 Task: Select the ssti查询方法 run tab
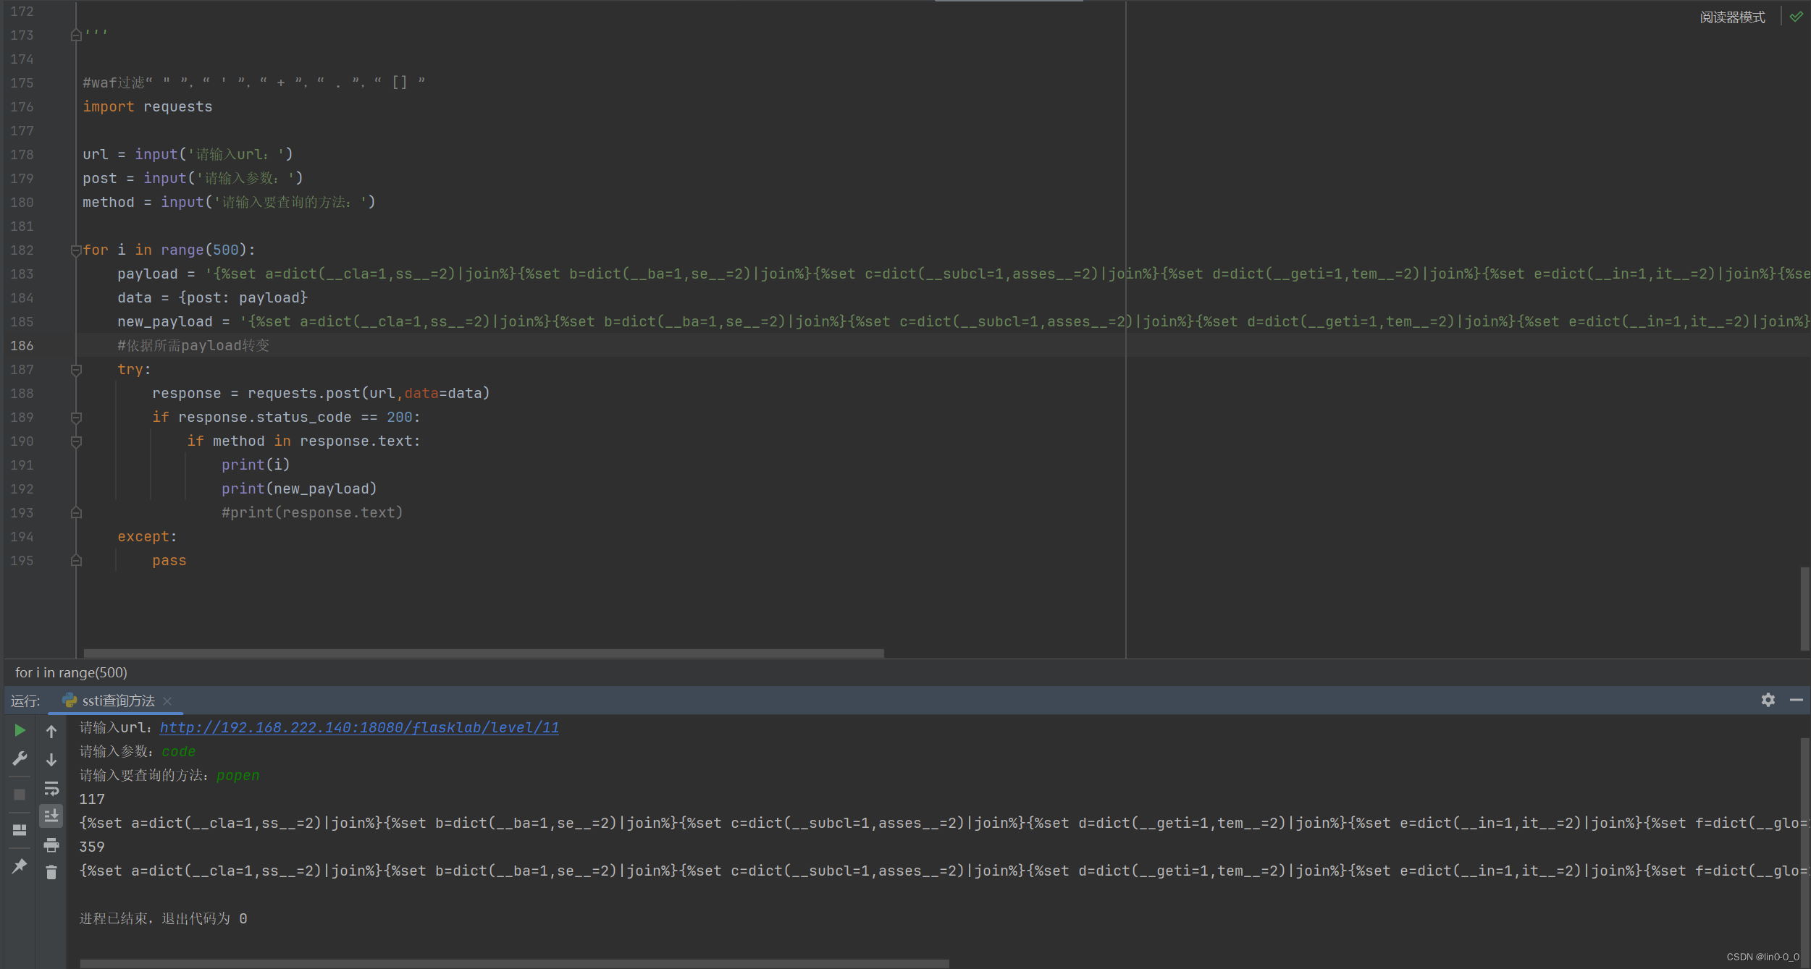118,701
